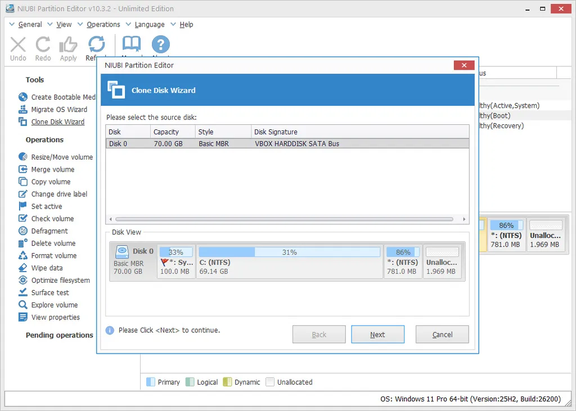The width and height of the screenshot is (576, 411).
Task: Click the Redo toolbar icon
Action: point(43,45)
